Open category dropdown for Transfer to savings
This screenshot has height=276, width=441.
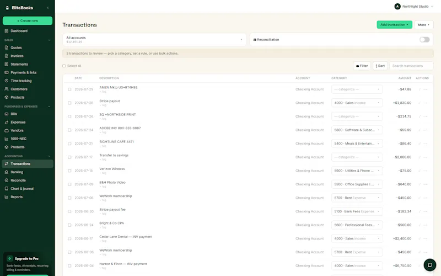tap(357, 157)
